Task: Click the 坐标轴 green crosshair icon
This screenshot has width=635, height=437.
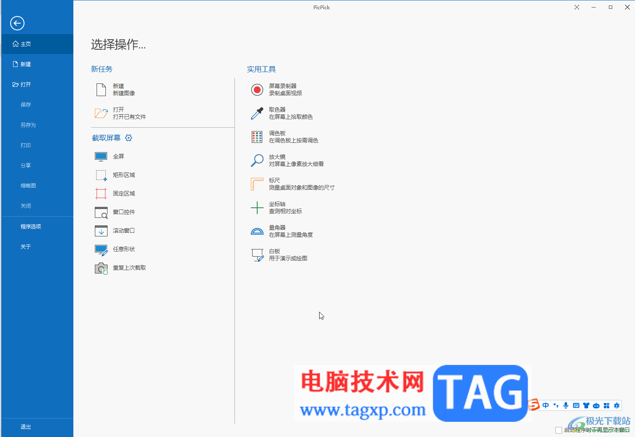Action: (x=257, y=208)
